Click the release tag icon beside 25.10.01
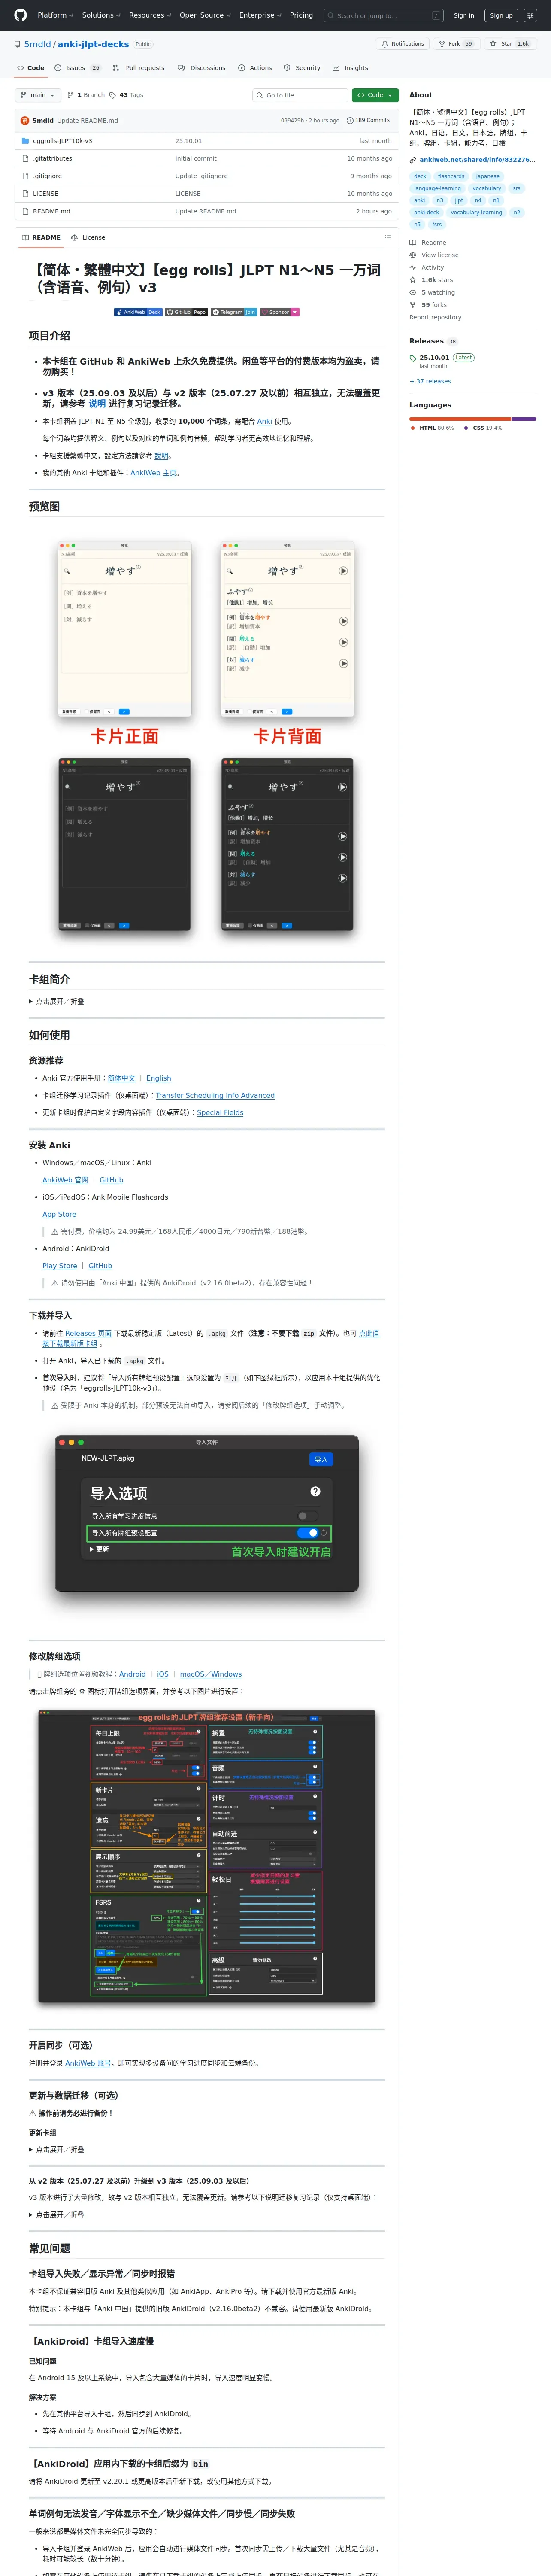Viewport: 551px width, 2576px height. 413,358
